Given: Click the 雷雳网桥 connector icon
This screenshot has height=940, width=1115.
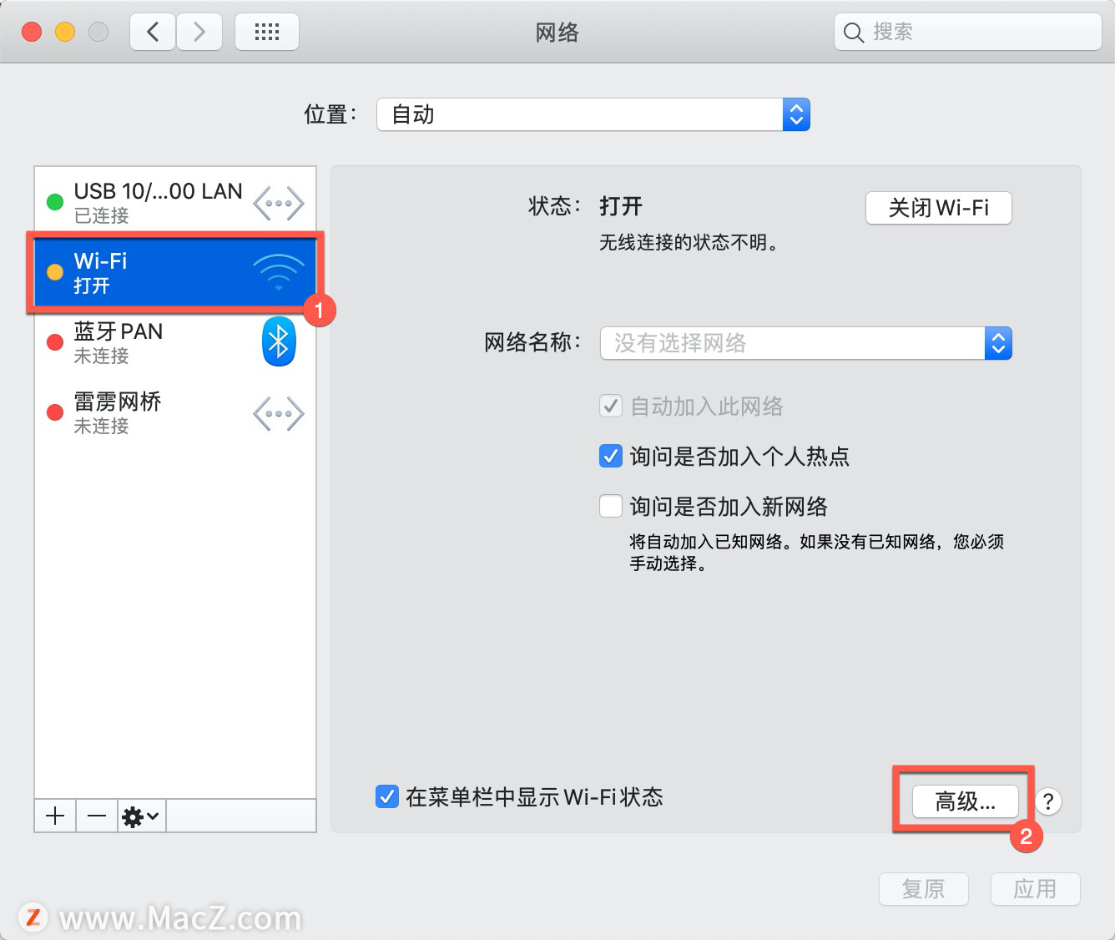Looking at the screenshot, I should [279, 412].
